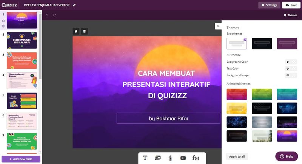
Task: Add a new slide
Action: pos(21,159)
